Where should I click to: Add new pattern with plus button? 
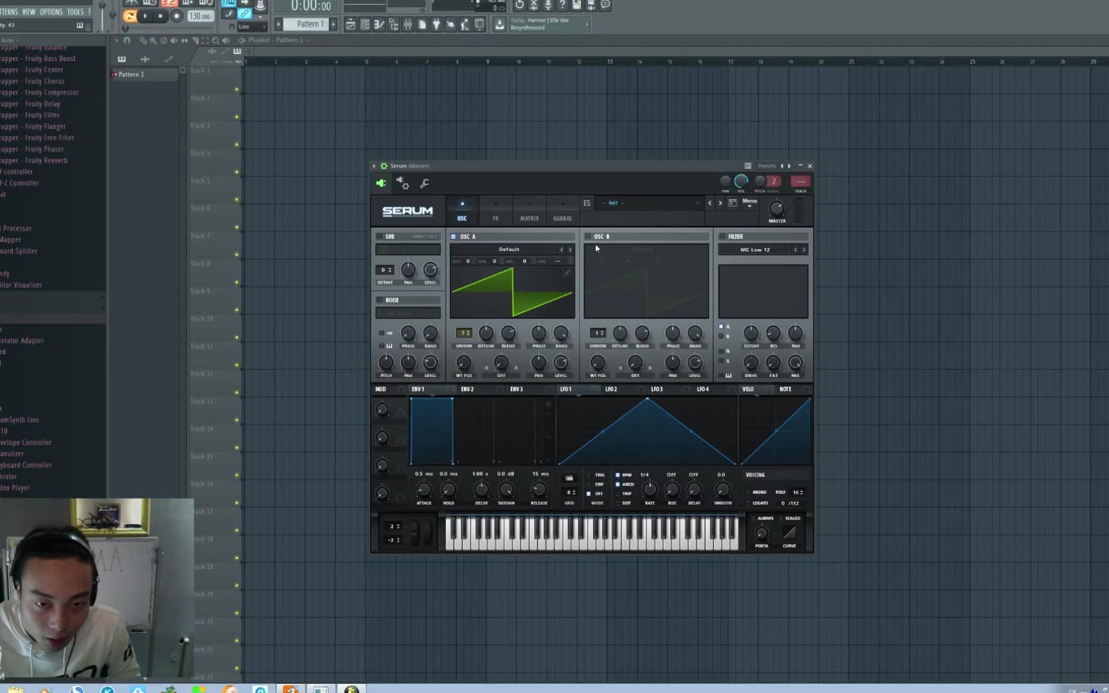(333, 24)
